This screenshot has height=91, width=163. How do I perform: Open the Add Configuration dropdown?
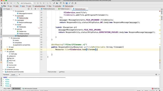(26, 3)
